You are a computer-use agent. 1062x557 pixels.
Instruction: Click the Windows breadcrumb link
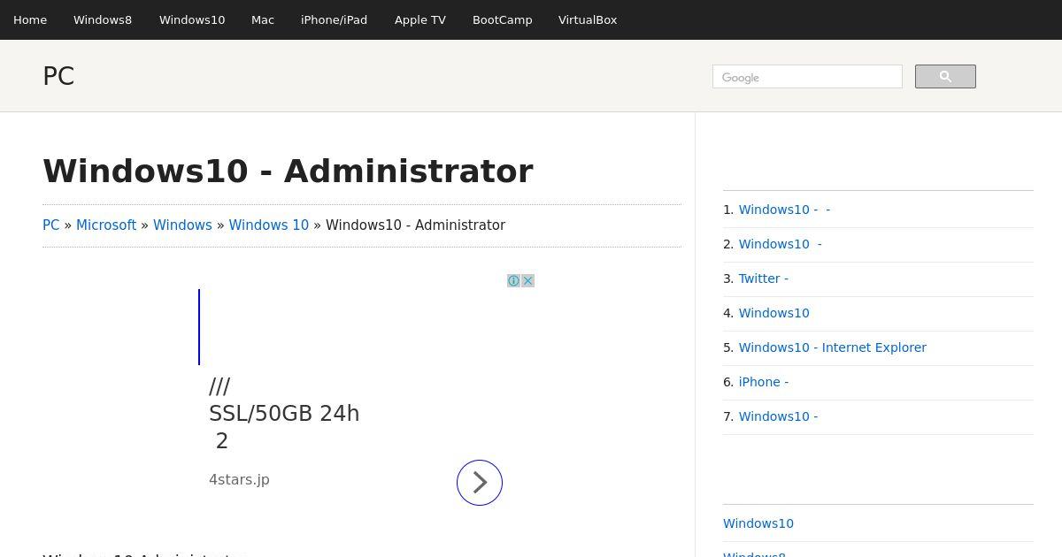coord(182,225)
